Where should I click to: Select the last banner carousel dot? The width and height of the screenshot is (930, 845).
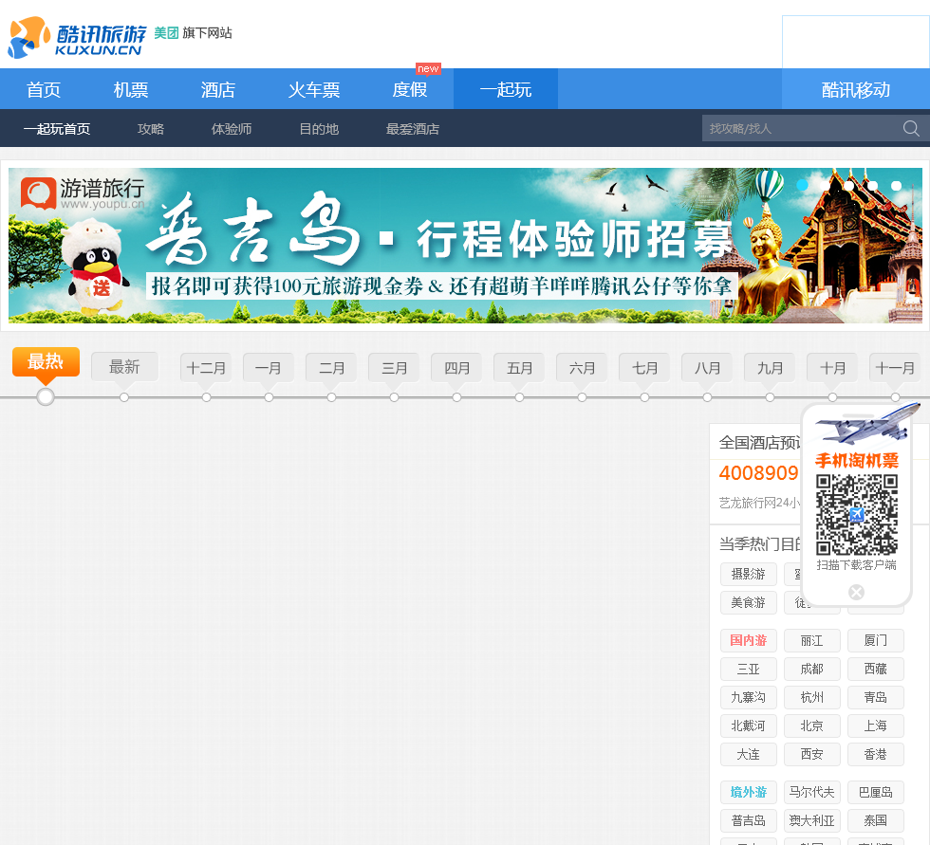coord(896,186)
